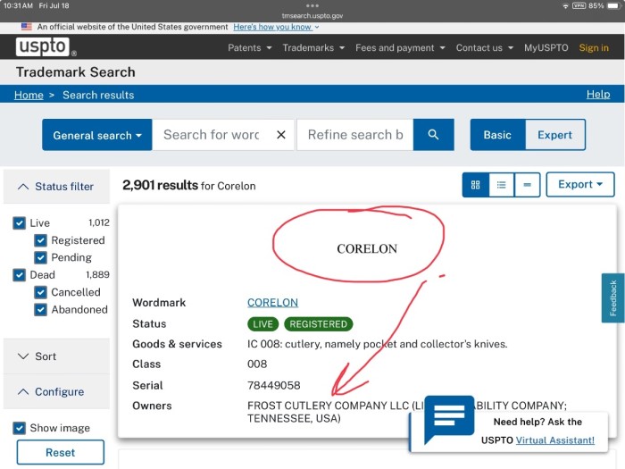Tap the three-dot multitasking indicator

pos(312,5)
